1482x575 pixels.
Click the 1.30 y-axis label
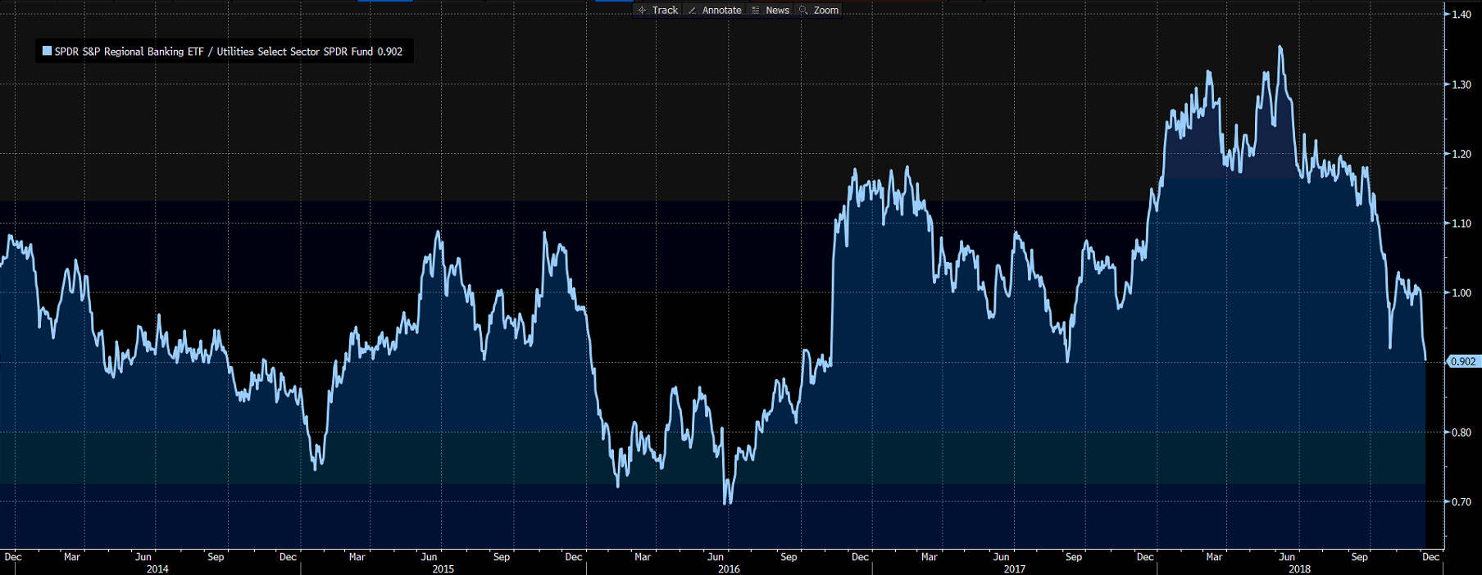click(x=1462, y=84)
